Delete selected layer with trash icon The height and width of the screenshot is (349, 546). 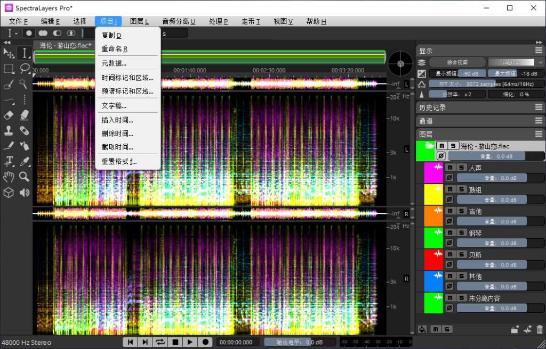click(540, 329)
